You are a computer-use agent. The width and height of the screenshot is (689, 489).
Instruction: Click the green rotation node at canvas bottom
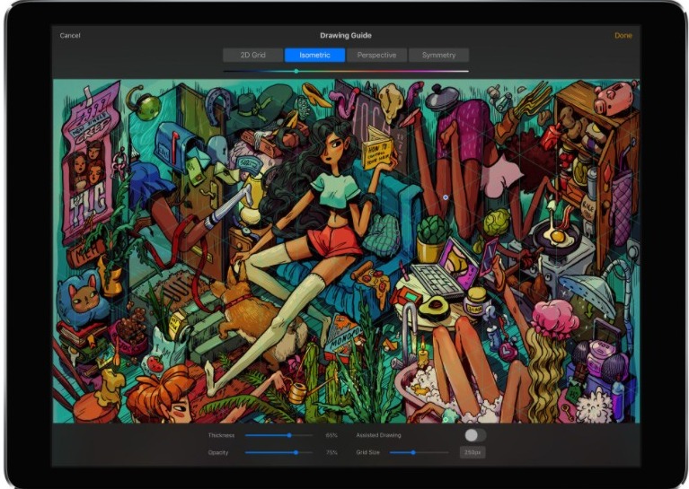(446, 420)
